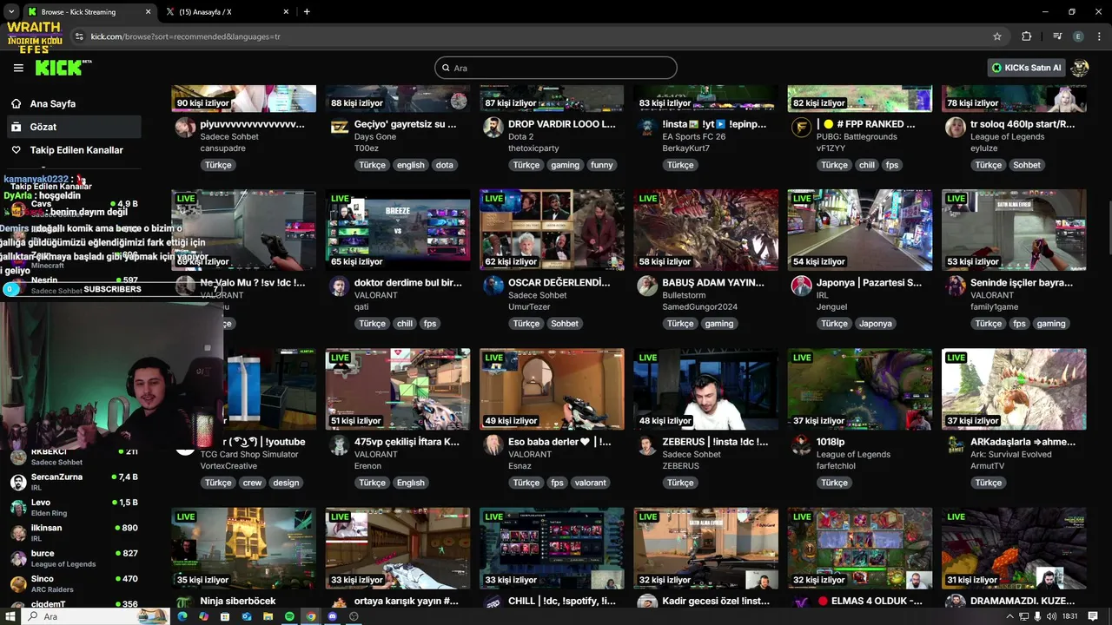
Task: Open doktor derdime bul stream thumbnail
Action: click(398, 230)
